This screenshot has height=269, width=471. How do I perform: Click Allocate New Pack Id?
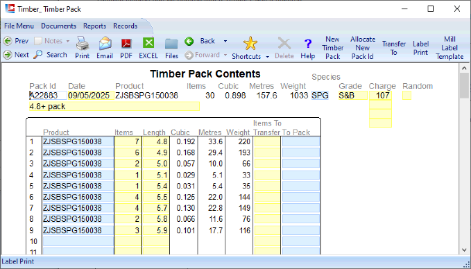(x=363, y=48)
